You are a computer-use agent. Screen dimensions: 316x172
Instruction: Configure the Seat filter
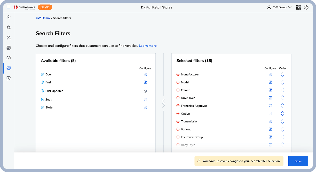tap(145, 99)
